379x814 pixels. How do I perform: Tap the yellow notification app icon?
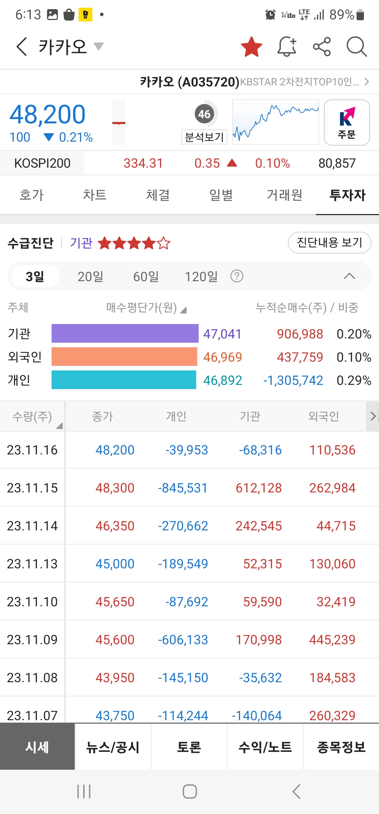click(x=85, y=15)
